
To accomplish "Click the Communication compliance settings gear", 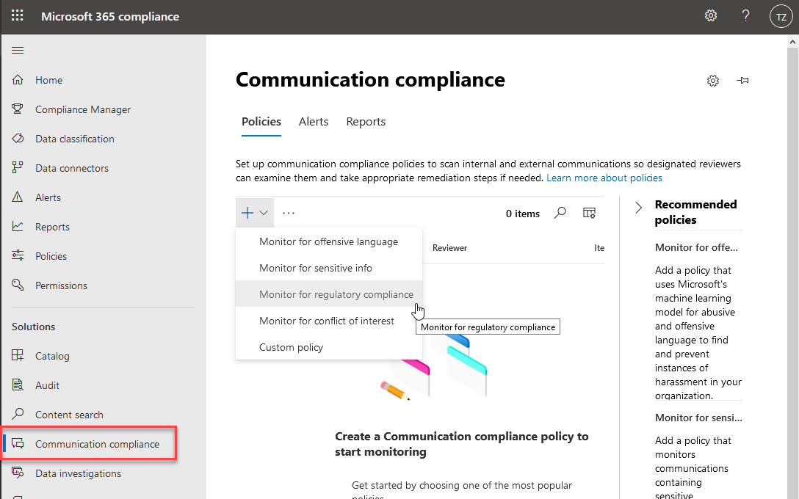I will tap(712, 81).
